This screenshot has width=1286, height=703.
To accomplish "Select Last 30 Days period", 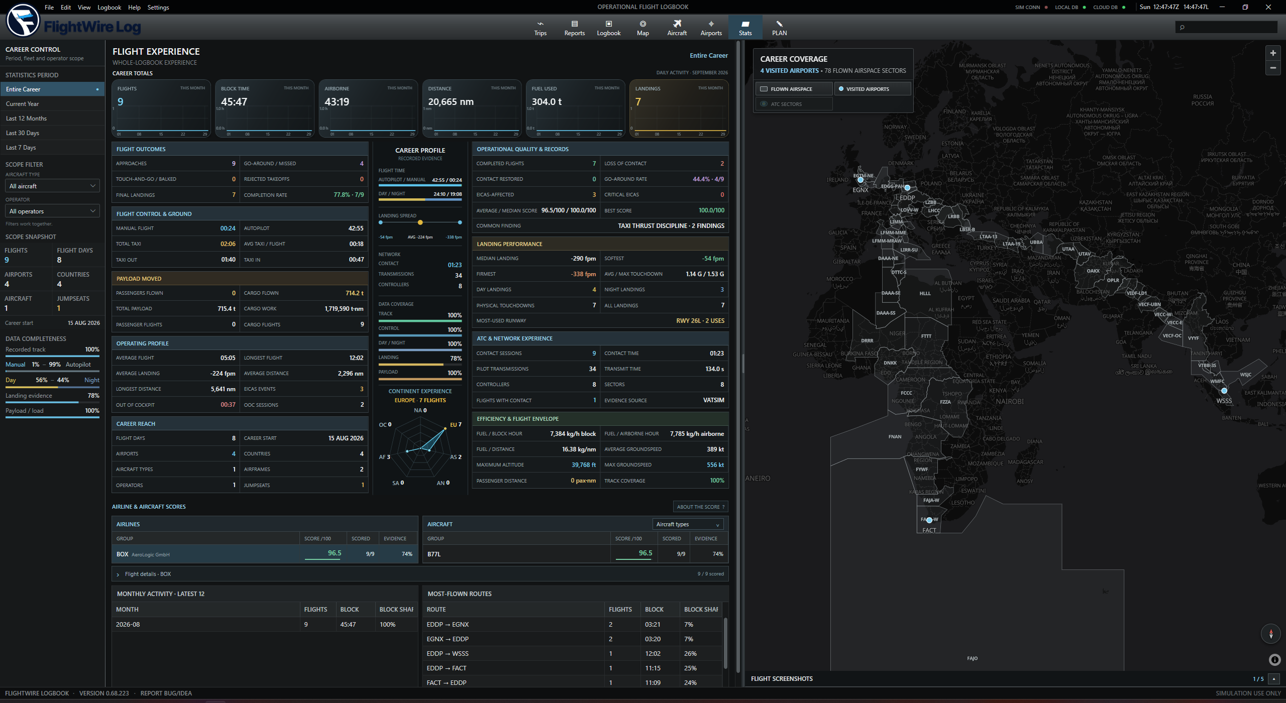I will tap(52, 133).
